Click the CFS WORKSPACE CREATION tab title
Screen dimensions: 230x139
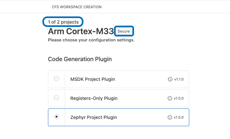[x=77, y=7]
